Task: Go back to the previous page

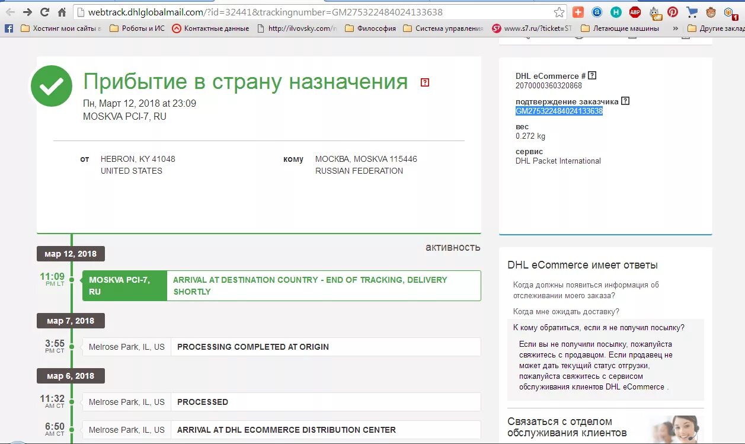Action: pyautogui.click(x=10, y=12)
